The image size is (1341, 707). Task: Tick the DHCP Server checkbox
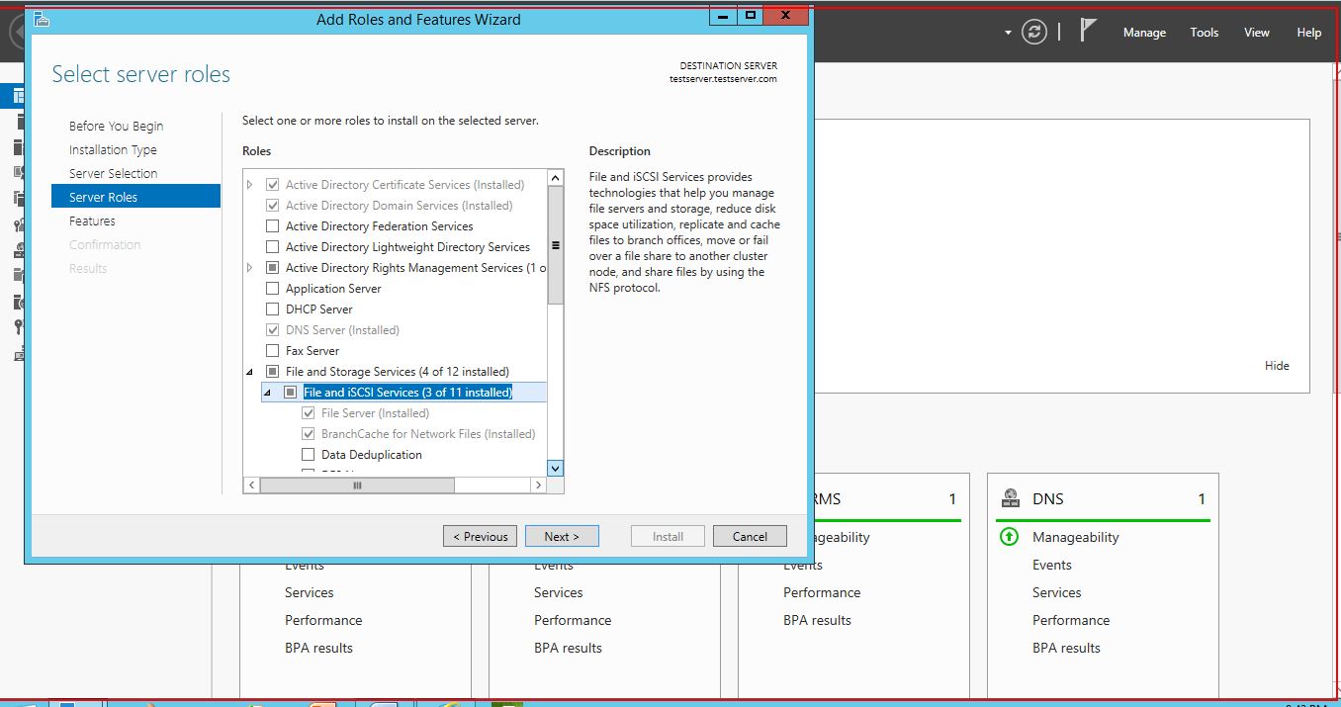273,309
